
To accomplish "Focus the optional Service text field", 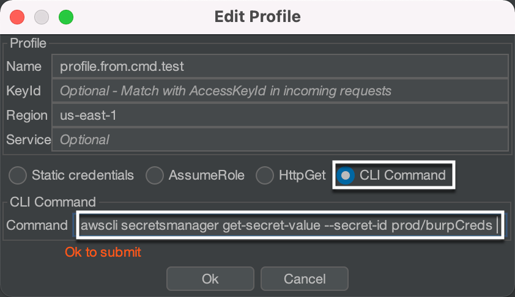I will click(x=280, y=140).
